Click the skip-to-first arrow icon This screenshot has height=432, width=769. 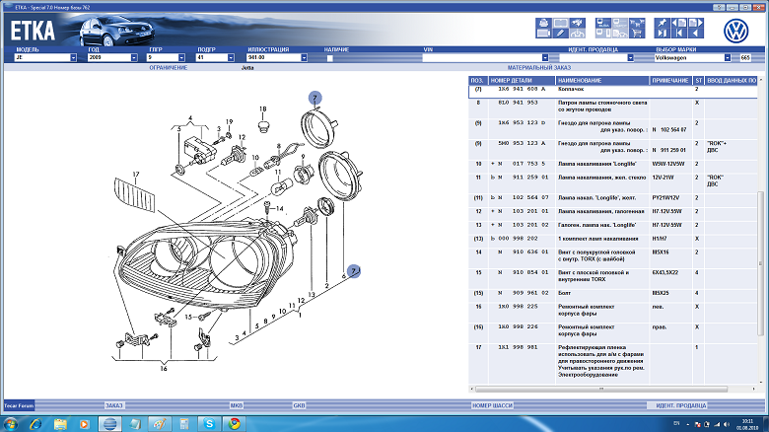[x=679, y=34]
